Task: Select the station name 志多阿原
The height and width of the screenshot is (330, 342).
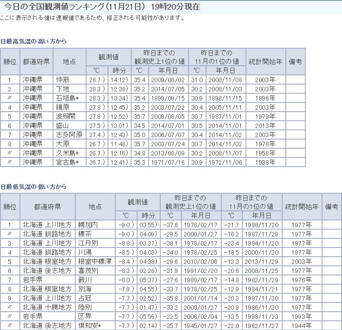Action: pyautogui.click(x=69, y=135)
